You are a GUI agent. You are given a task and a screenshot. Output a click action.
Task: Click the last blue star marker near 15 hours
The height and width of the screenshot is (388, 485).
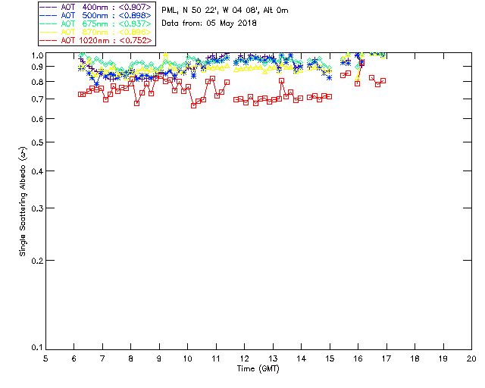pos(330,78)
